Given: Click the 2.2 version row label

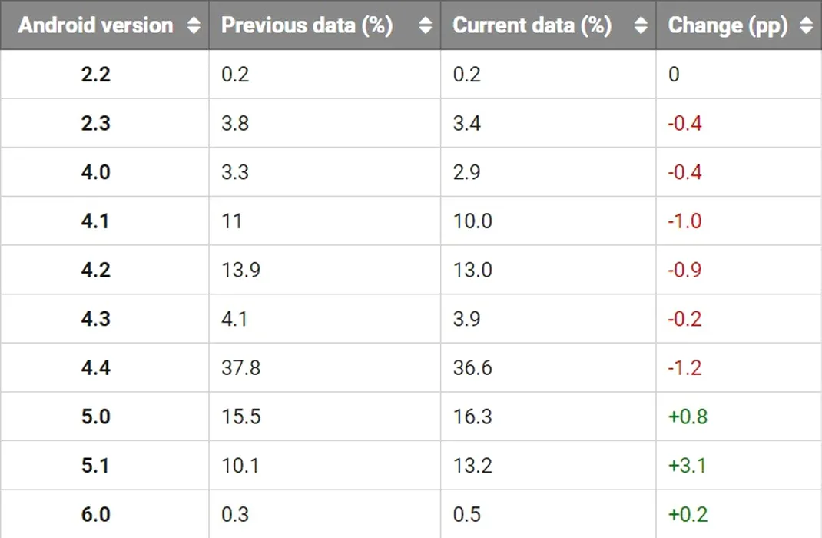Looking at the screenshot, I should [x=96, y=75].
